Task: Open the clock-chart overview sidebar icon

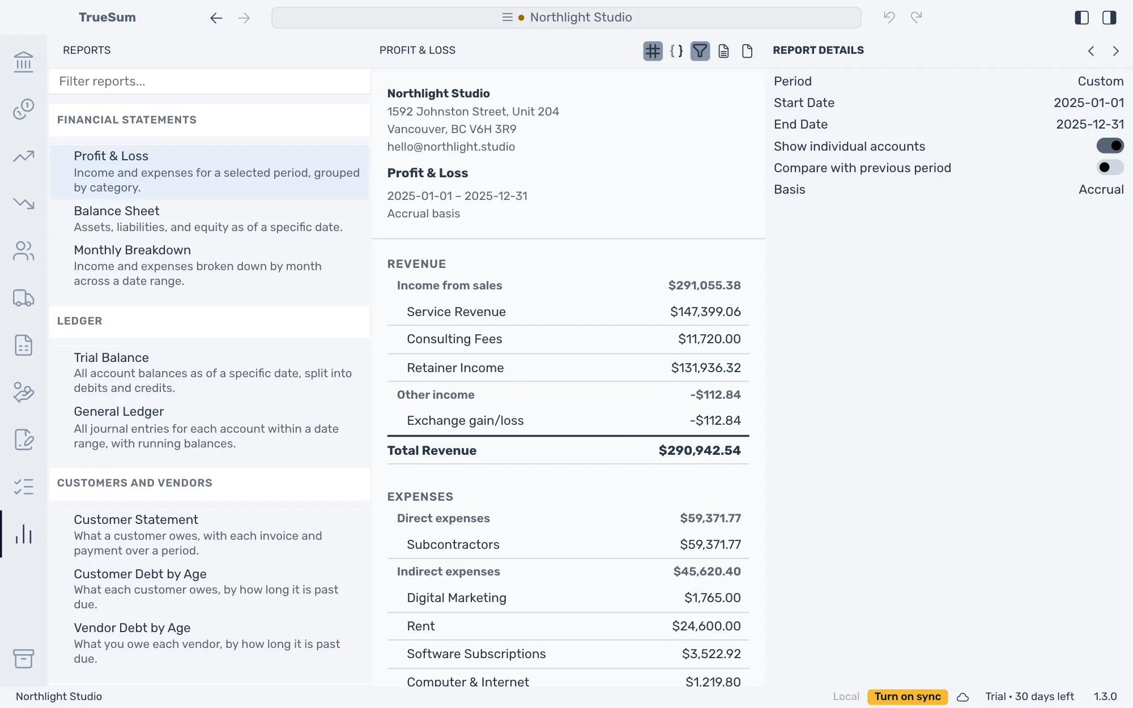Action: [23, 109]
